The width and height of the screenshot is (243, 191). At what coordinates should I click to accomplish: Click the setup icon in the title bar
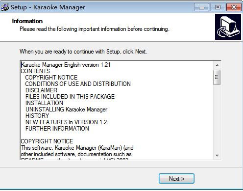tap(4, 7)
